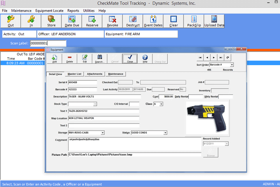Click the taser picture thumbnail
Screen dimensions: 280x187
point(207,118)
